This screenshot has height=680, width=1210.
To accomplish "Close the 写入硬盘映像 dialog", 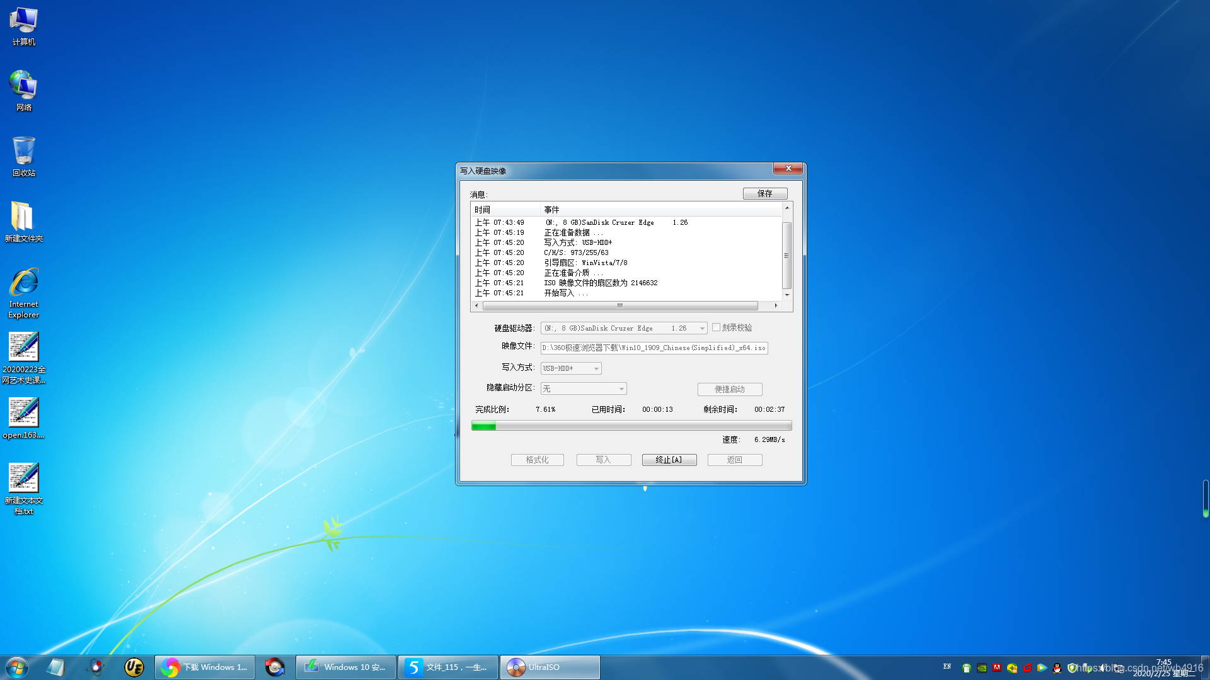I will [x=788, y=168].
